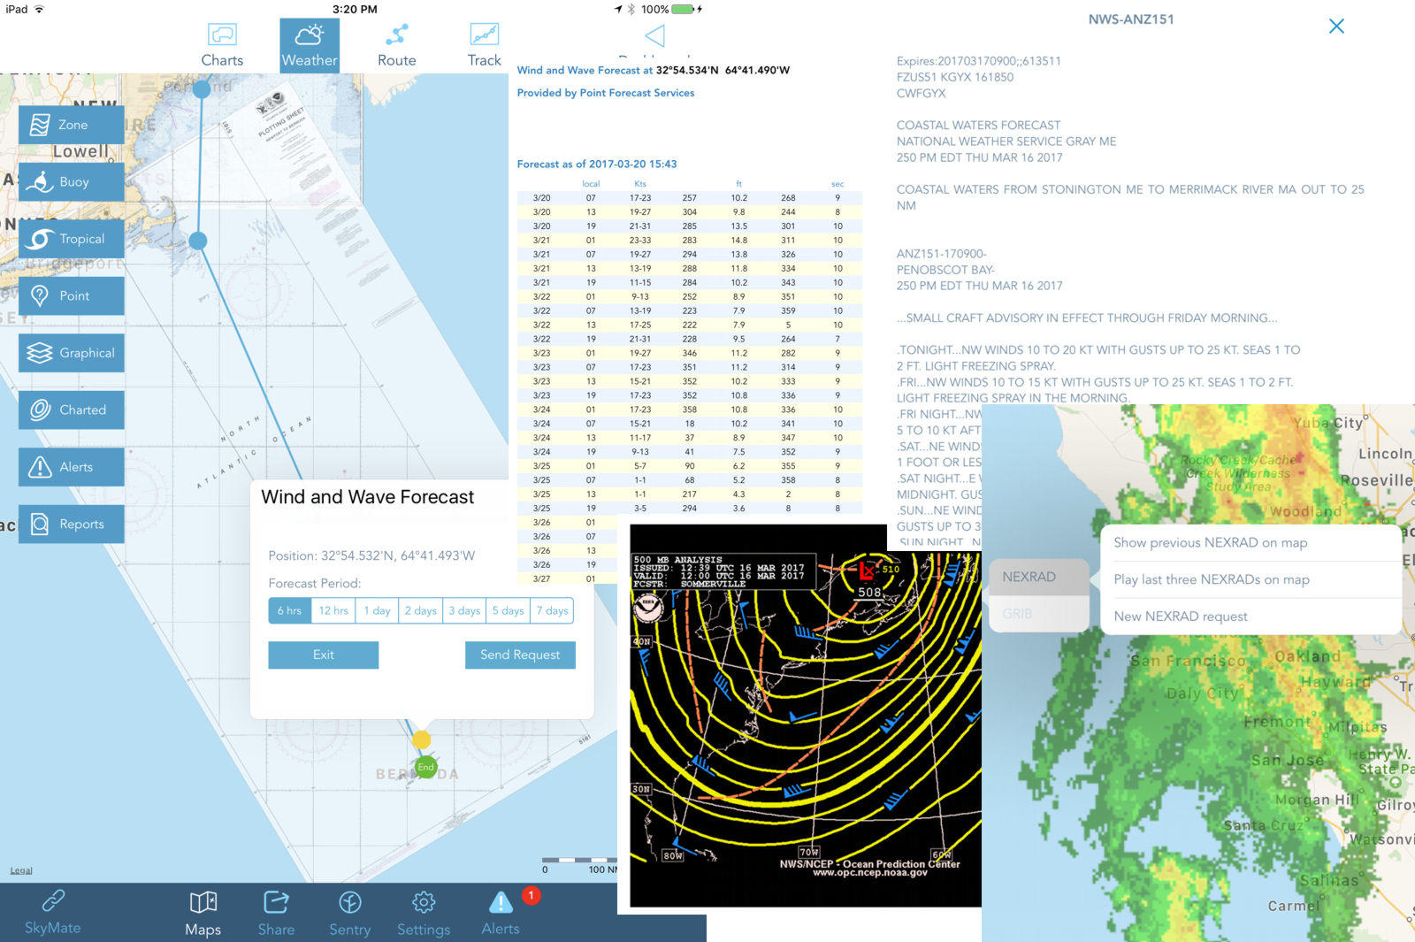Screen dimensions: 1415x942
Task: Click the battery indicator icon
Action: [683, 9]
